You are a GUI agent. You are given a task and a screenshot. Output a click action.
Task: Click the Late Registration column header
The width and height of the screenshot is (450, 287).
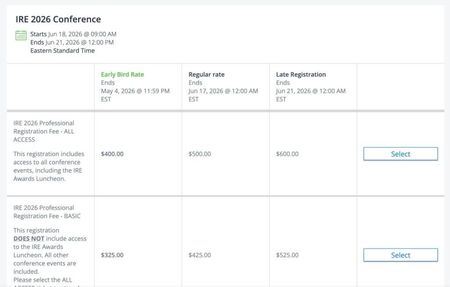(301, 75)
